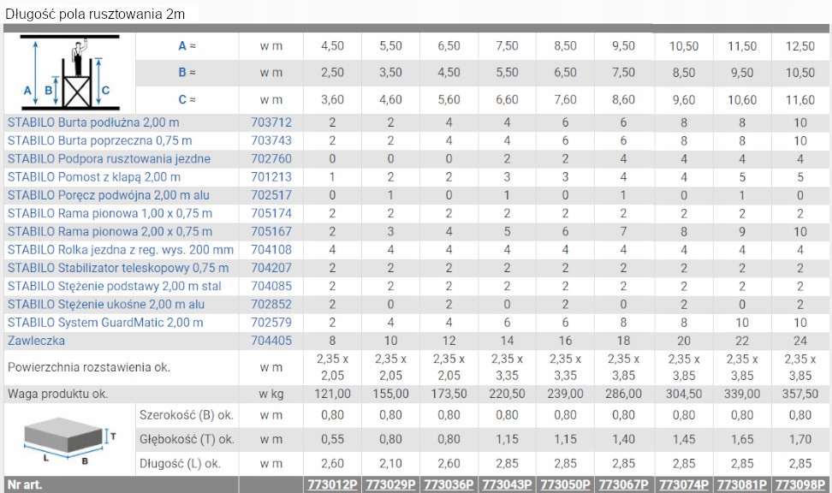Click Głębokość (T) ok. label

coord(187,439)
